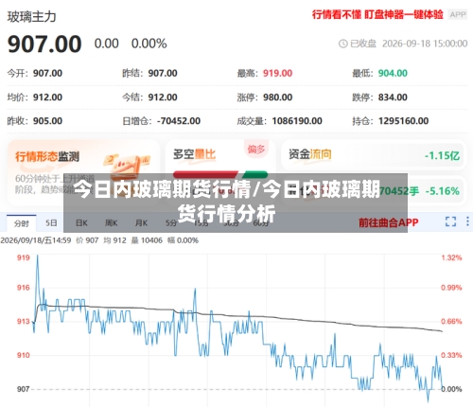The image size is (473, 407).
Task: Click the 昨收 value 905.00
Action: 47,121
